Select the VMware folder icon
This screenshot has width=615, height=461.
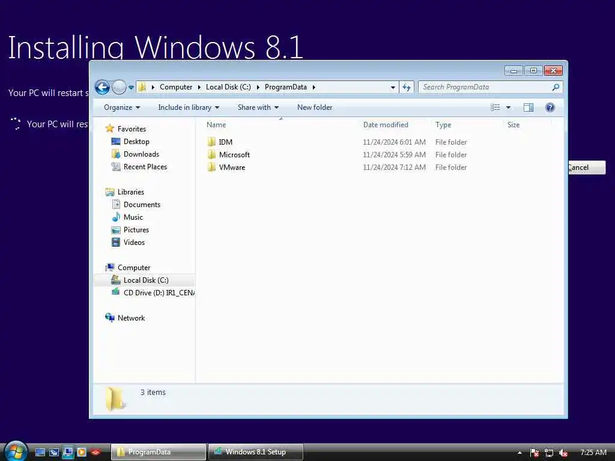click(x=212, y=167)
